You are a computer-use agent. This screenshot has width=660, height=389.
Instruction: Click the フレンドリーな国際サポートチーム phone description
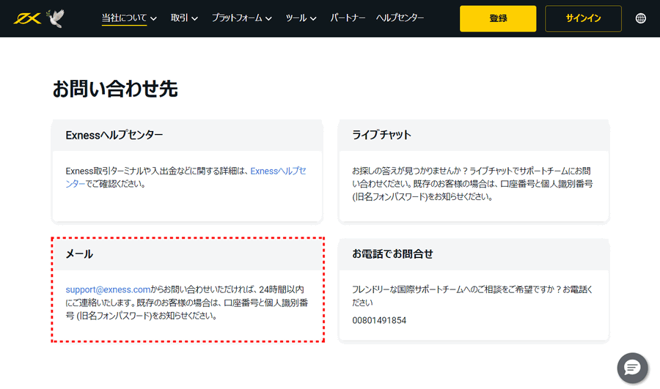click(x=472, y=296)
